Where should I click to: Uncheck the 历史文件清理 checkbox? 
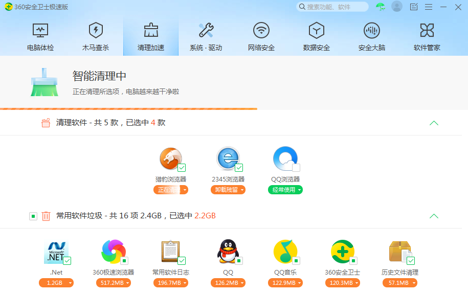point(411,261)
